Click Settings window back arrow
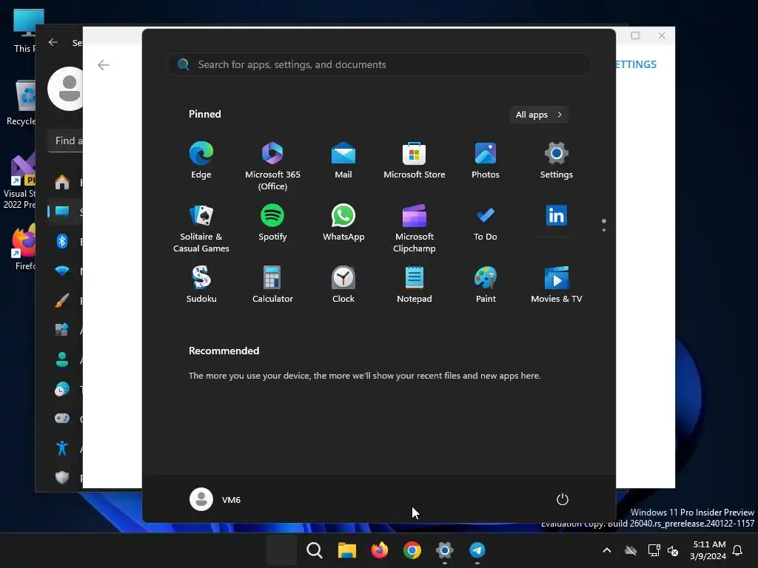 [x=53, y=42]
